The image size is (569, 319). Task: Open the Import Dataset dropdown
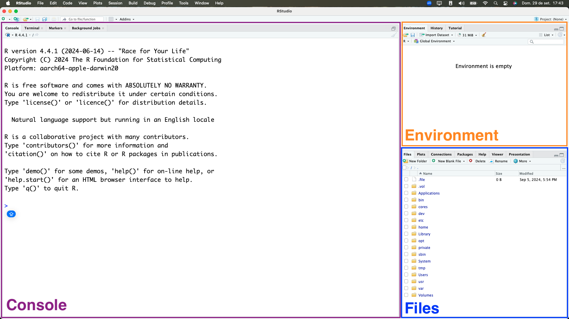pos(436,35)
